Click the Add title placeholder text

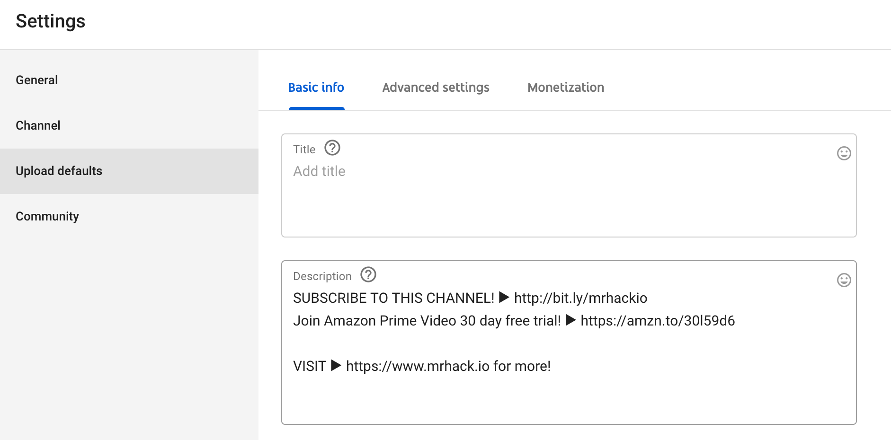tap(319, 171)
